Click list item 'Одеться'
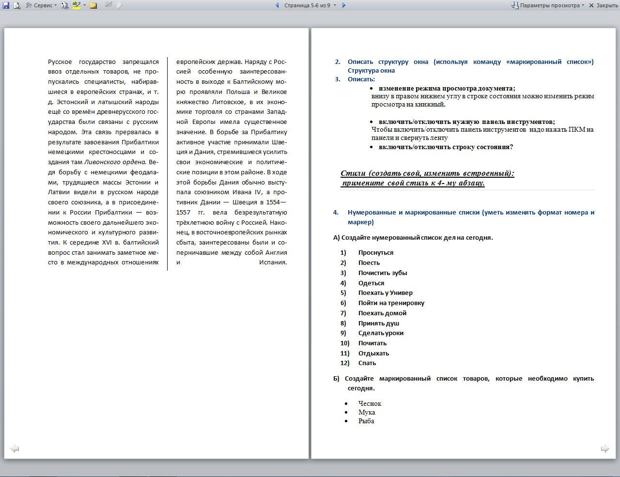The image size is (620, 477). (371, 283)
